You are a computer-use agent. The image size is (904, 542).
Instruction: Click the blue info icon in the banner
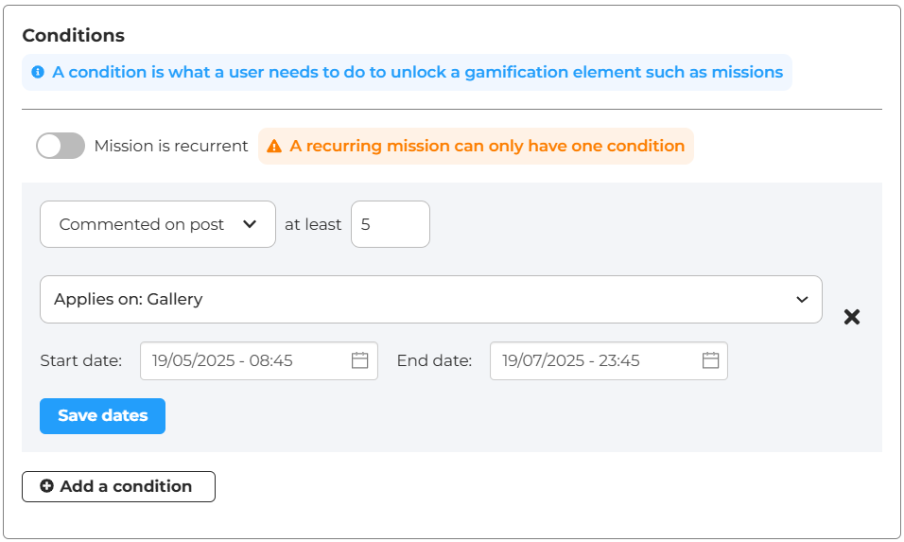pyautogui.click(x=38, y=72)
